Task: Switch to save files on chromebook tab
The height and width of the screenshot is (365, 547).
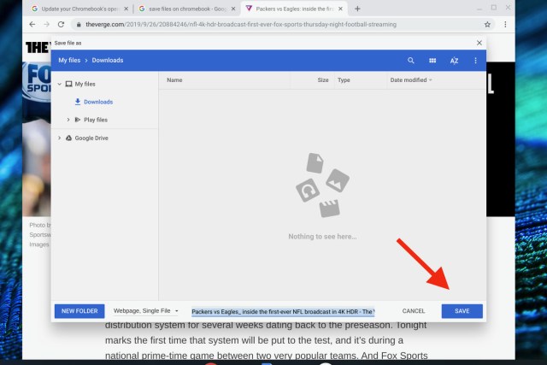Action: tap(186, 9)
